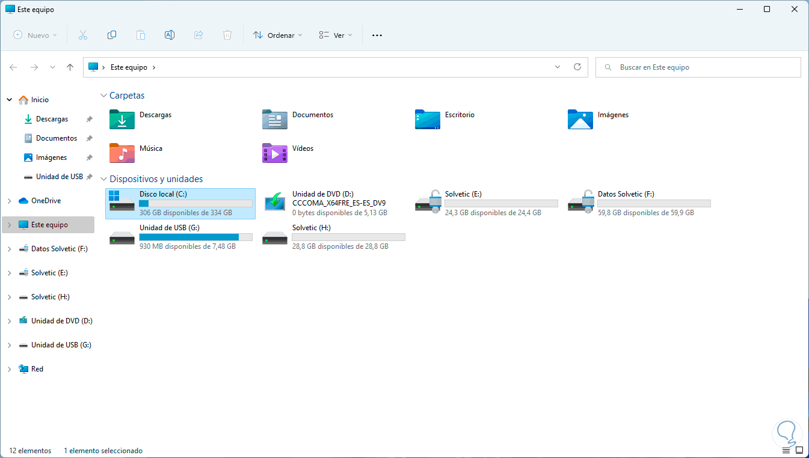Open the three-dot more options menu
Image resolution: width=809 pixels, height=458 pixels.
377,35
